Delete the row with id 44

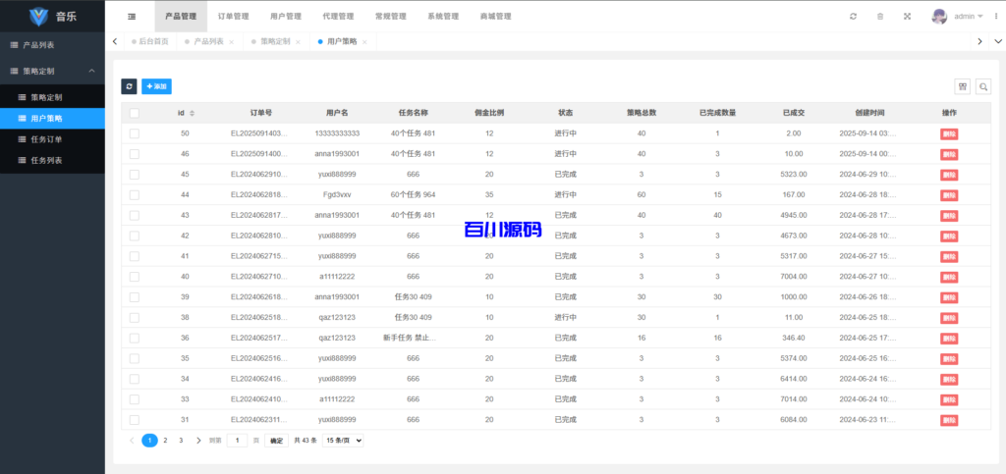click(949, 195)
